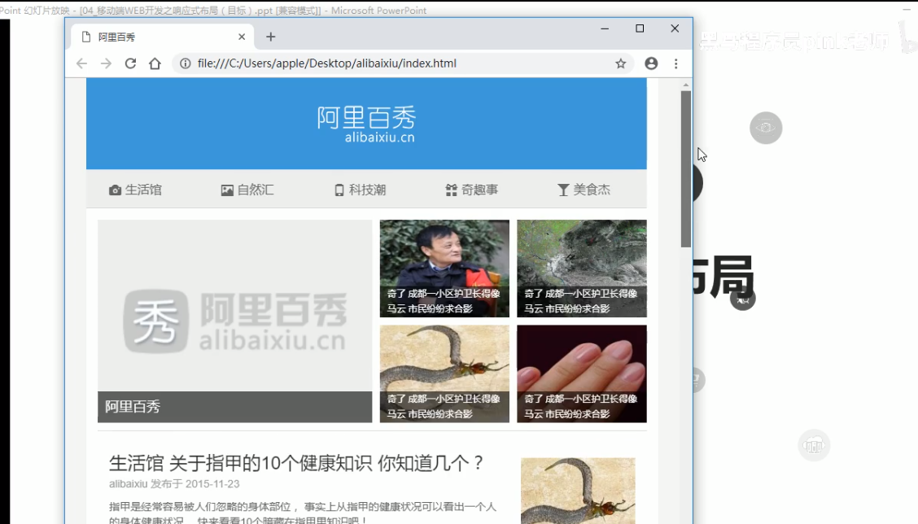
Task: Click the 阿里百秀 alibaixiu.cn header logo
Action: (x=366, y=124)
